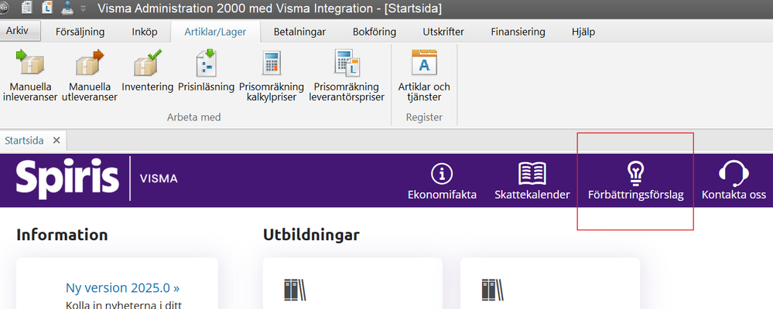The image size is (773, 309).
Task: Click the 'L' document icon in title bar
Action: pos(47,8)
